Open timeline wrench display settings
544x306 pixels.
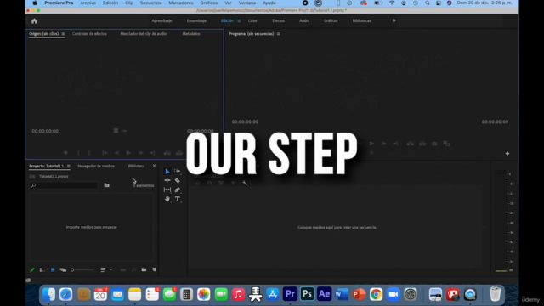click(x=245, y=183)
